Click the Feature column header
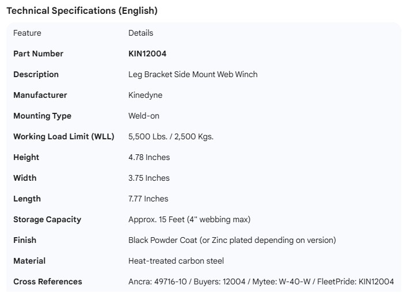This screenshot has width=403, height=293. pyautogui.click(x=27, y=33)
